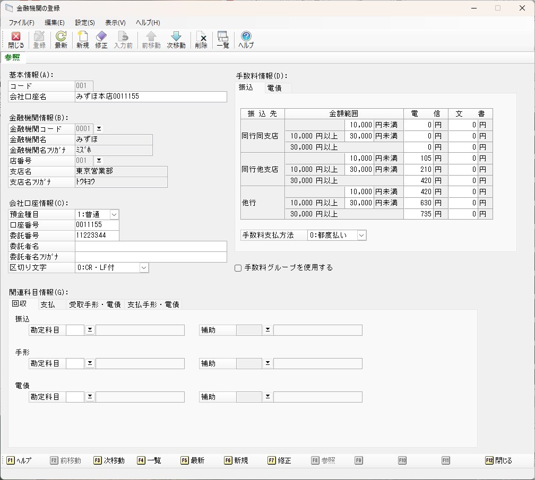
Task: Create a new record with 新規 icon
Action: 82,40
